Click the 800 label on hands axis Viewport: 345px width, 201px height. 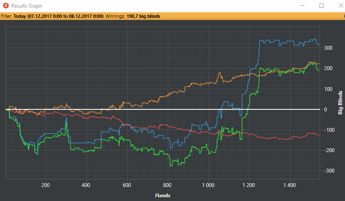(167, 185)
